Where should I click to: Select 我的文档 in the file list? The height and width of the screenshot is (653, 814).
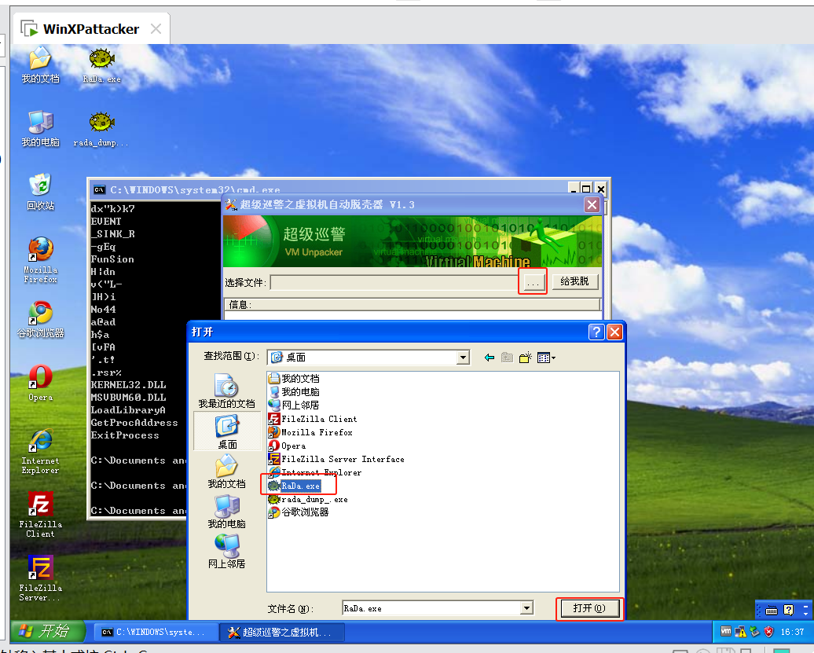coord(294,379)
